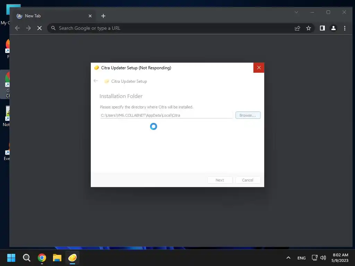Click Chrome forward navigation arrow

[x=28, y=28]
